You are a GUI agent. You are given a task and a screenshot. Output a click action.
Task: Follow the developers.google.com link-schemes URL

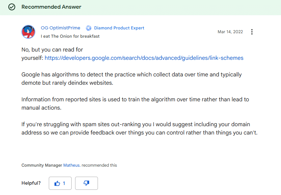[144, 58]
